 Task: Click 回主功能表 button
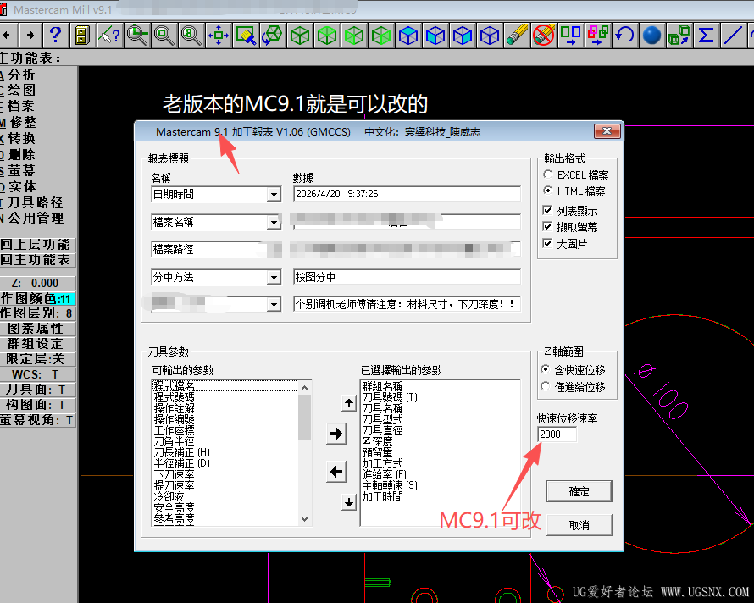(x=37, y=260)
